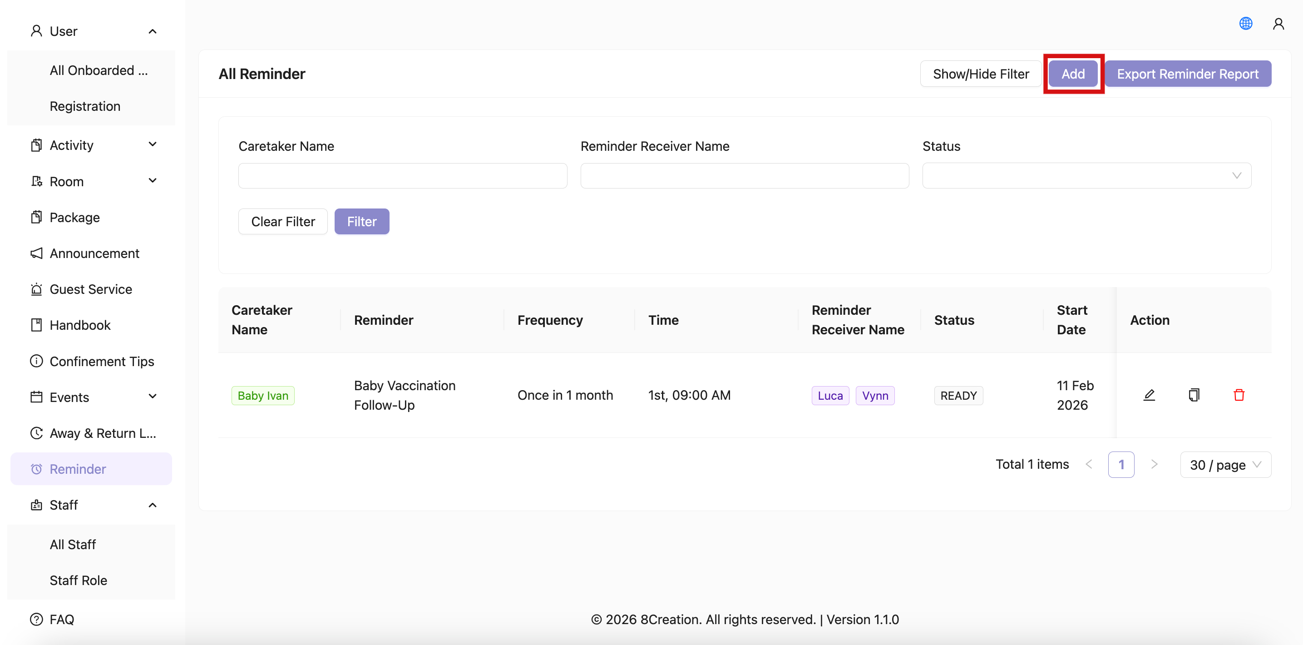Click the Add reminder button
Viewport: 1303px width, 645px height.
(1072, 74)
